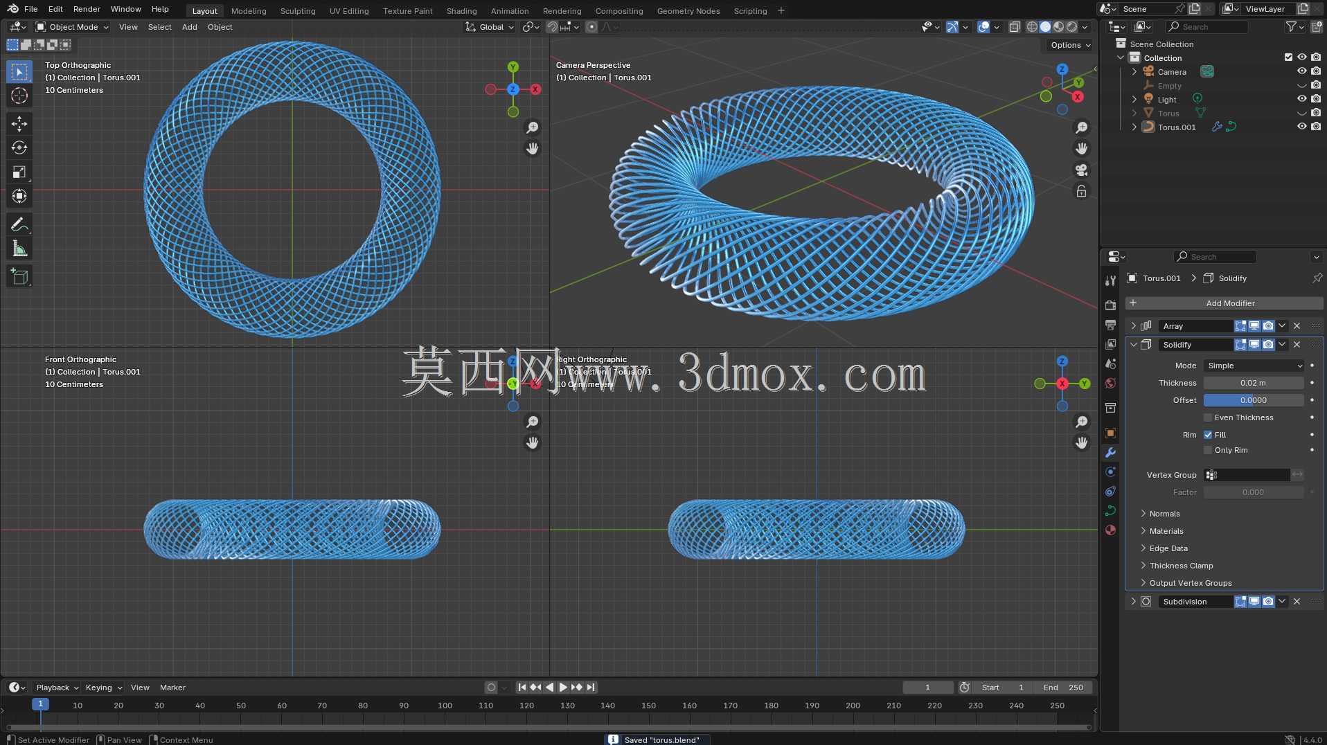Select the 3D Cursor tool

click(19, 96)
